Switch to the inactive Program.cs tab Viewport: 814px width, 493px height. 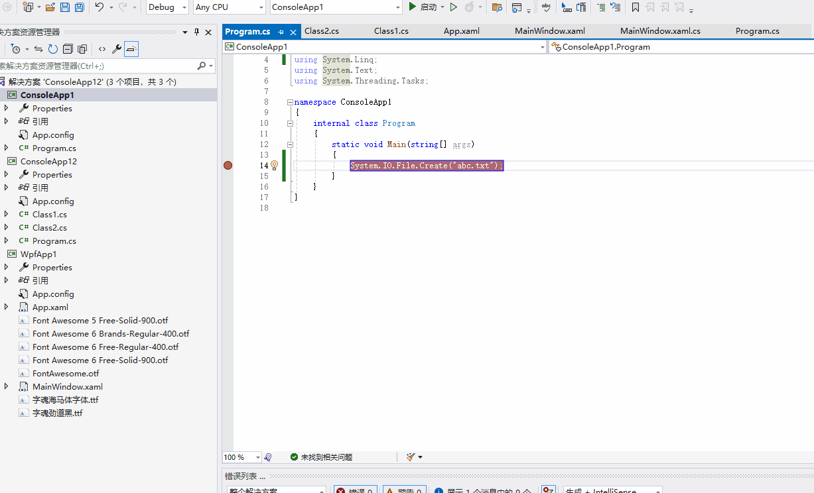pos(758,31)
